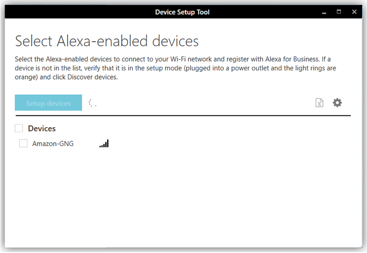Maximize the Device Setup Tool window

[339, 12]
